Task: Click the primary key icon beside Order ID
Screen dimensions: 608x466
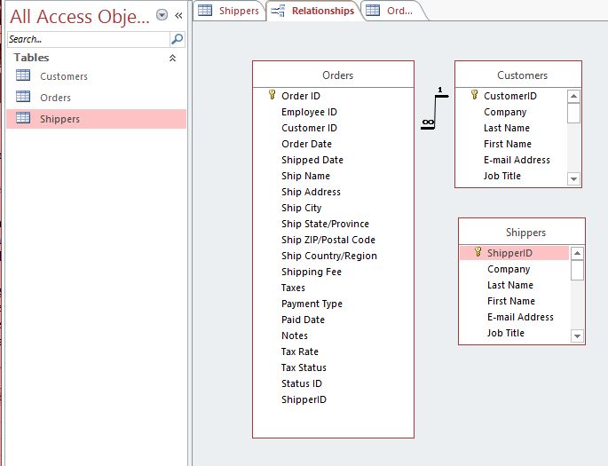Action: click(272, 96)
